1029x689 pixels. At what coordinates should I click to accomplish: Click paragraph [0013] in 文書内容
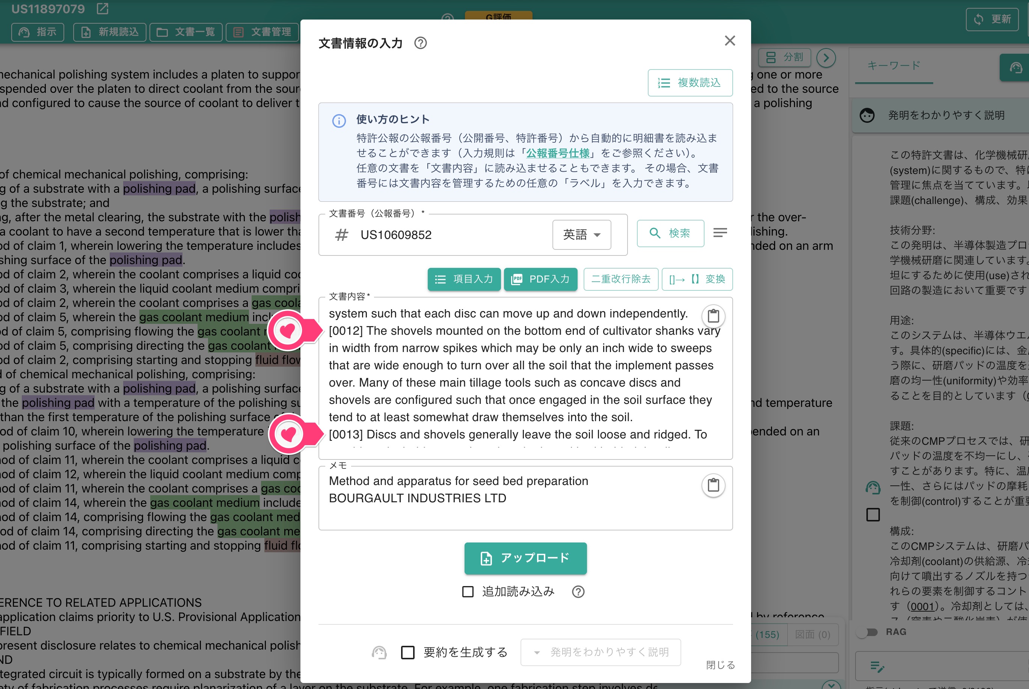(518, 435)
